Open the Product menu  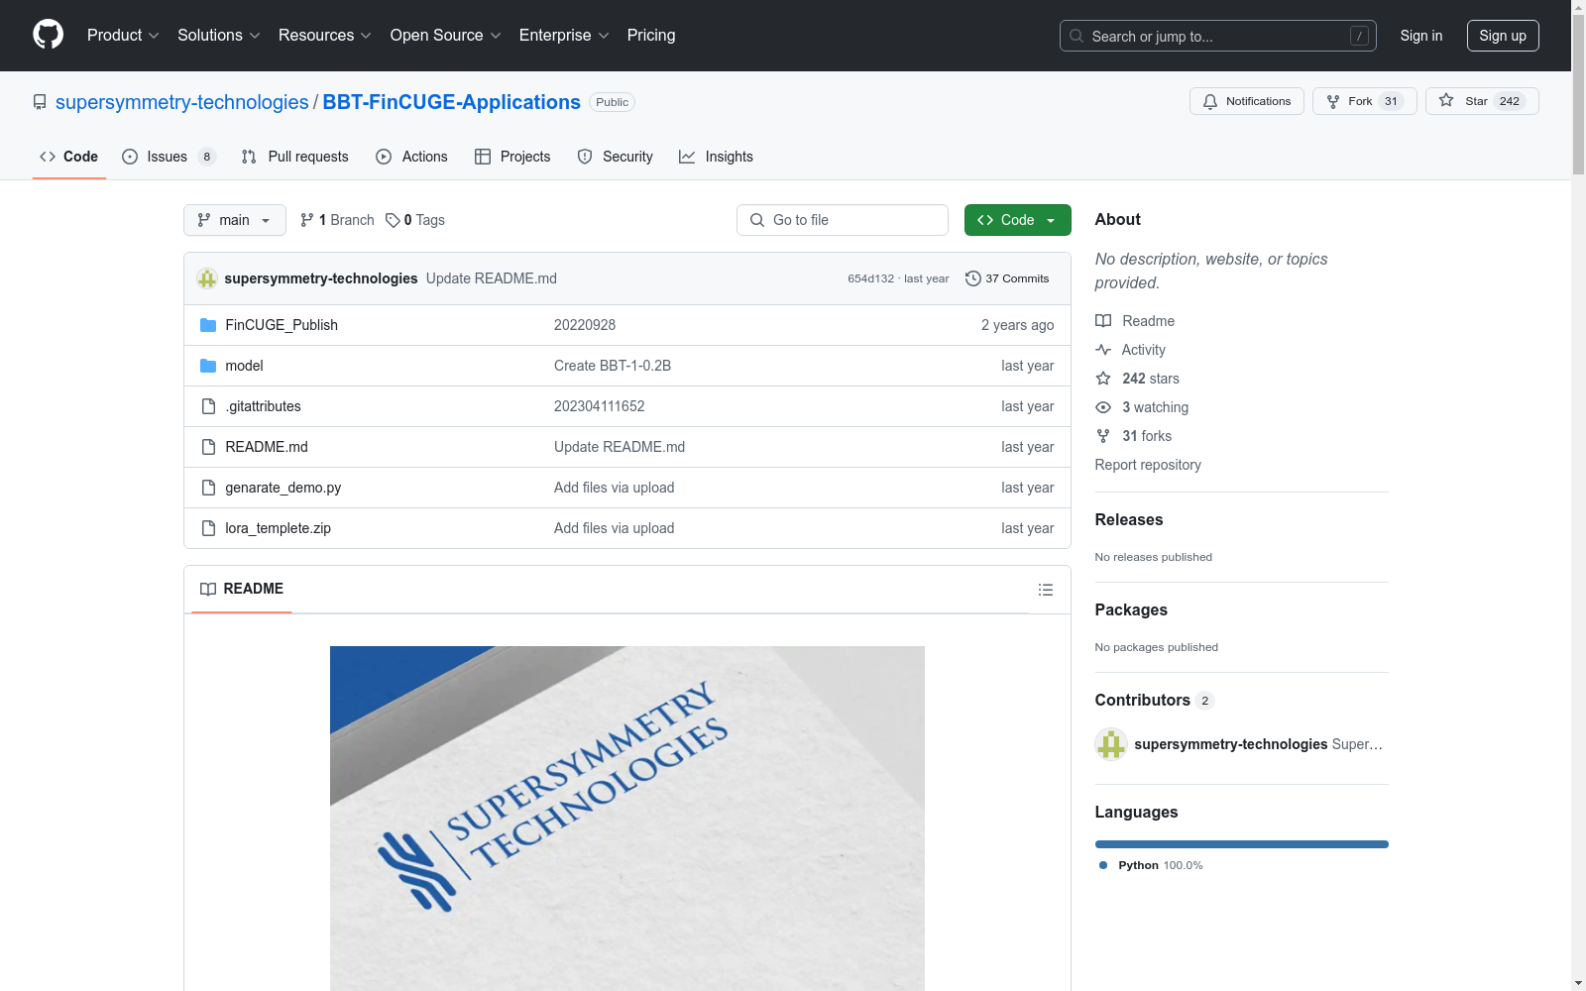123,35
